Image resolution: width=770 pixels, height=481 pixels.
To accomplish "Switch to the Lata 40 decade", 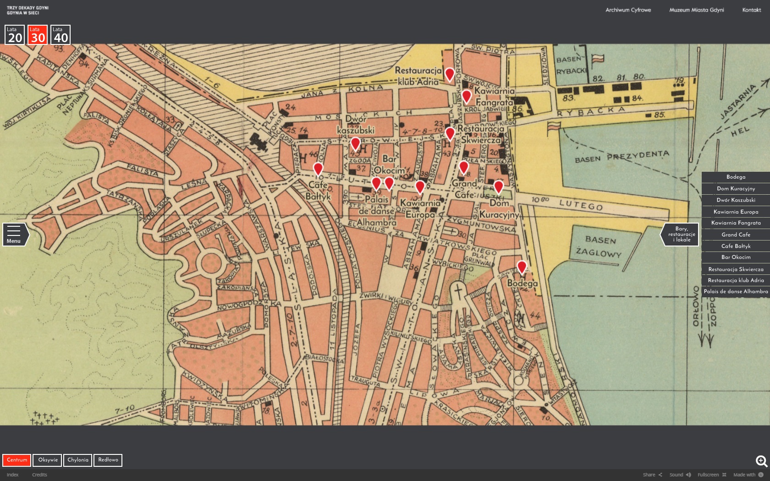I will pyautogui.click(x=60, y=35).
